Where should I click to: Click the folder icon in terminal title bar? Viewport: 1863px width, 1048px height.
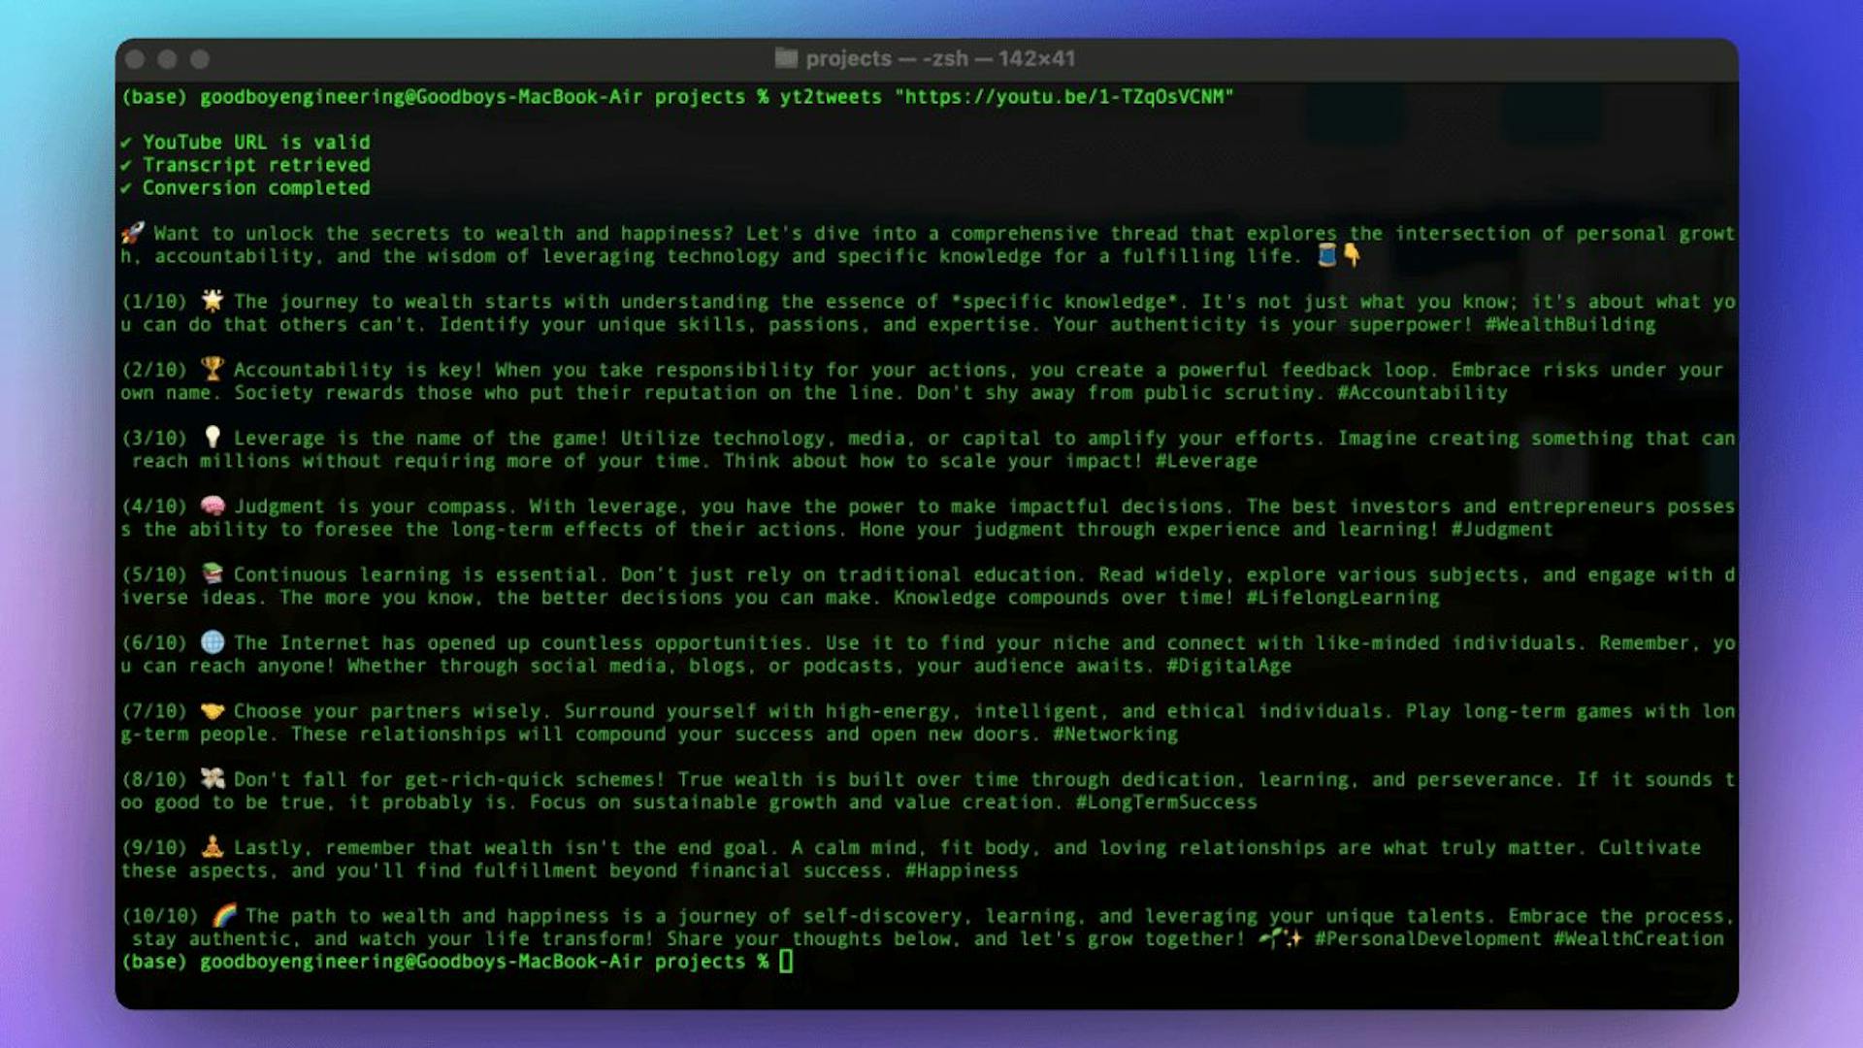point(785,58)
